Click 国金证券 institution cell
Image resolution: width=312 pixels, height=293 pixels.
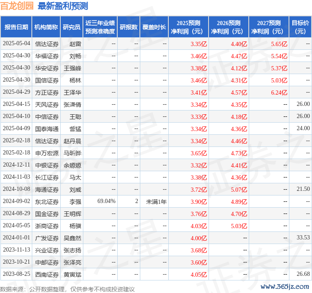click(x=47, y=214)
